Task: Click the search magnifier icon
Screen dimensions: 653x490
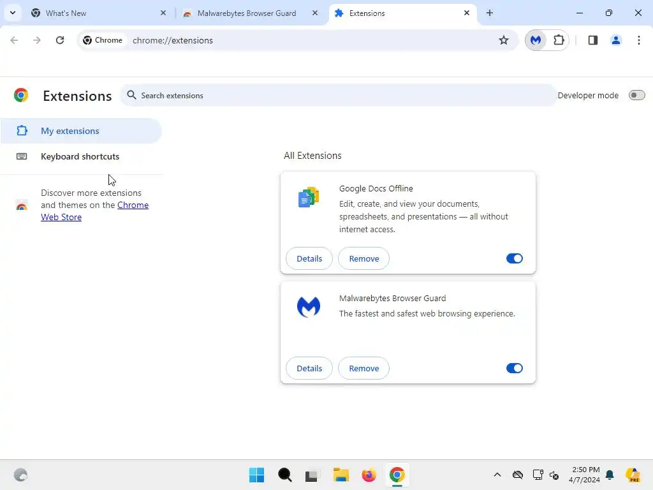Action: [131, 95]
